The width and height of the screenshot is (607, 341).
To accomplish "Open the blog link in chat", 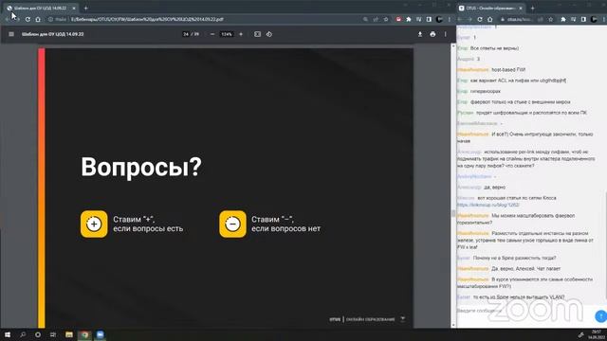I will (x=488, y=205).
